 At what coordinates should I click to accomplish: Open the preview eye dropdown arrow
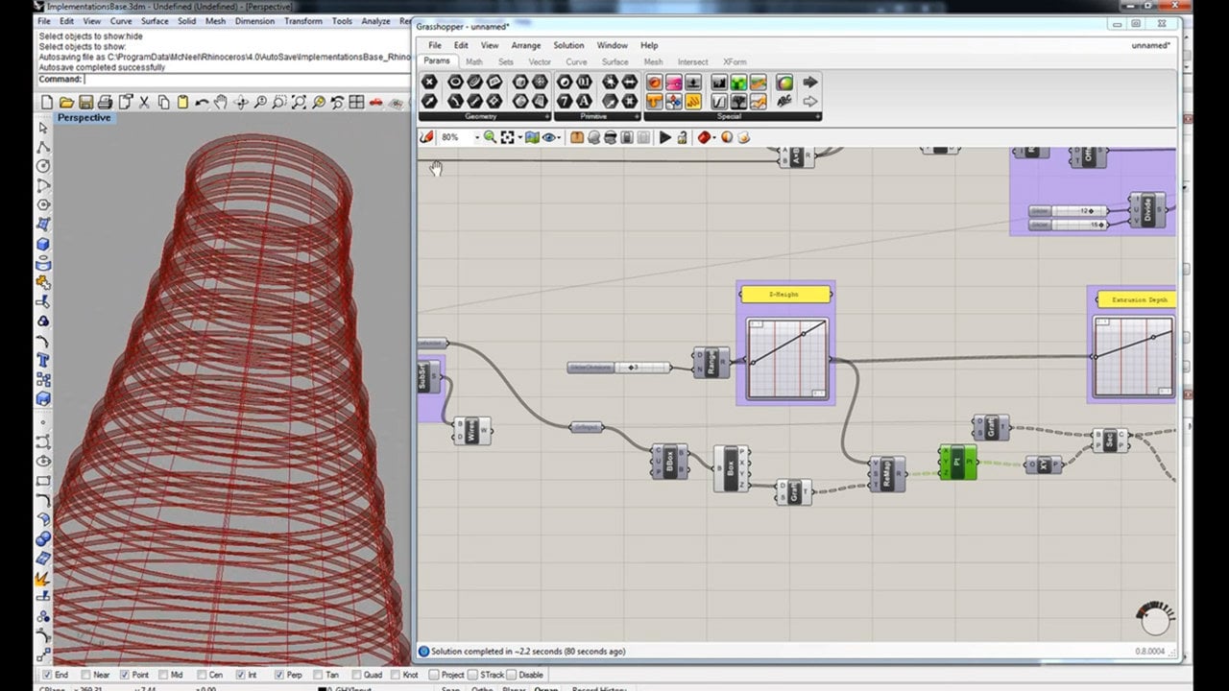(x=561, y=137)
